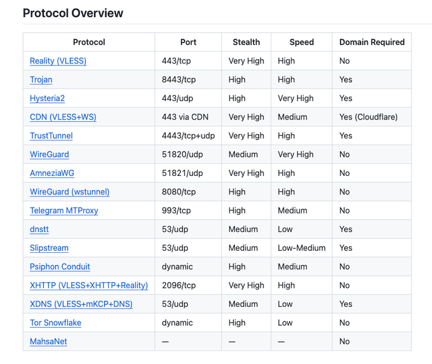Select Very High stealth in AmneziaWG row

tap(246, 173)
